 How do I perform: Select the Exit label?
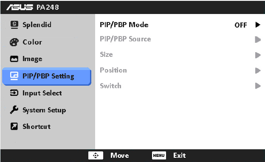(x=180, y=155)
